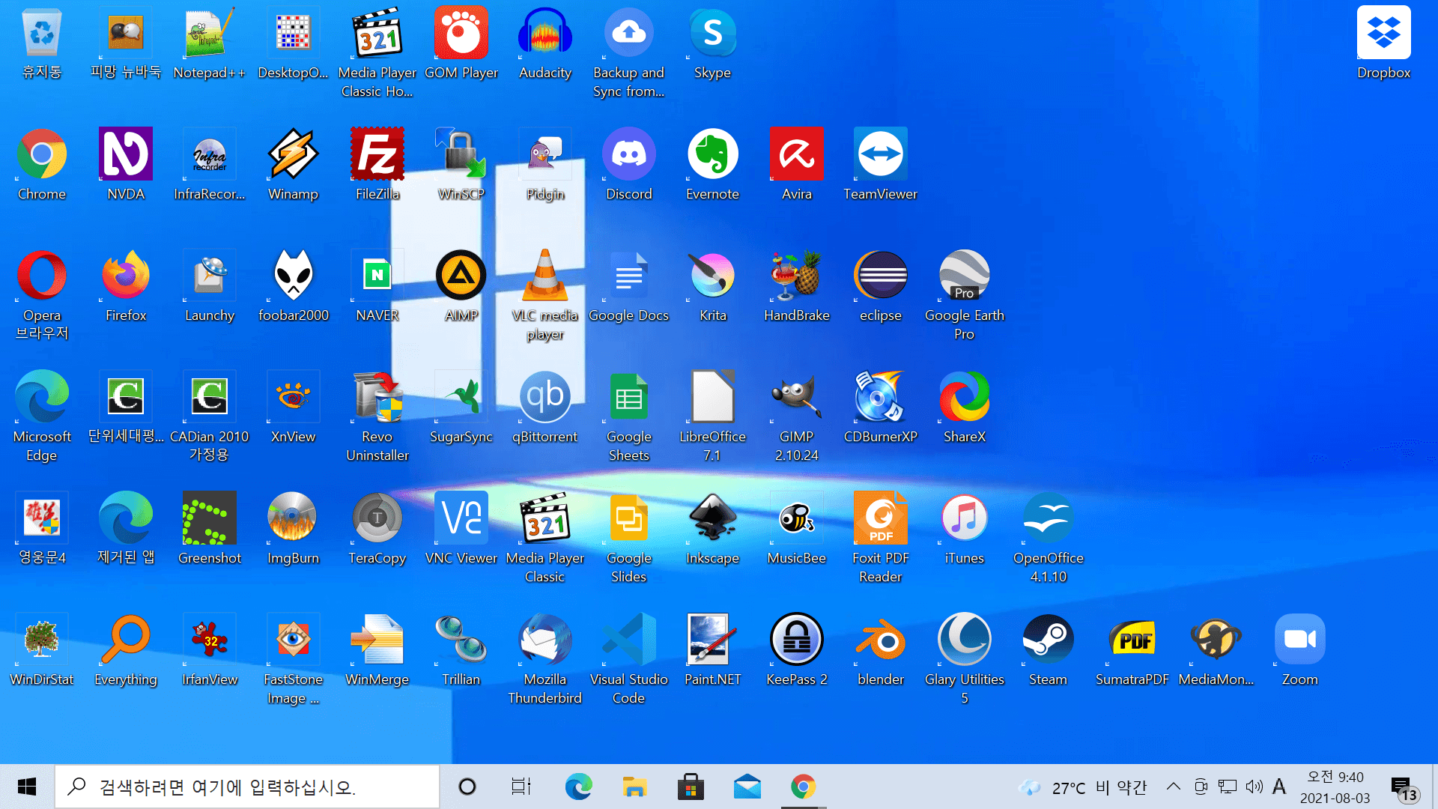Launch Notepad++ from the desktop
Viewport: 1438px width, 809px height.
(x=210, y=43)
